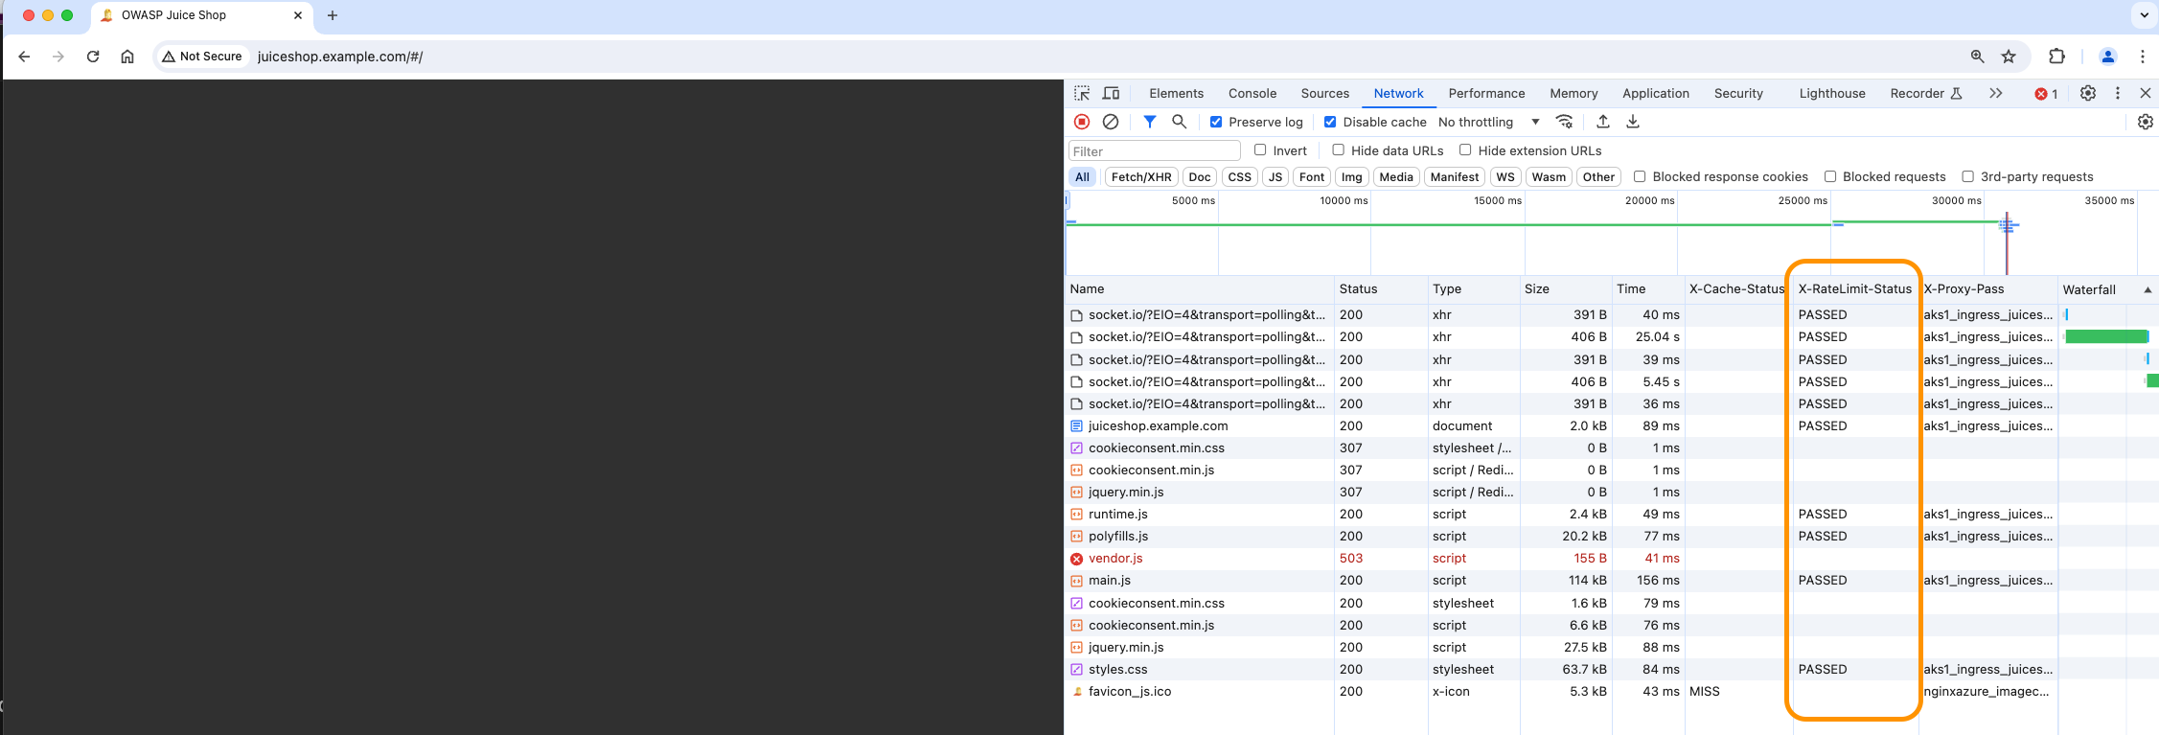Open the Lighthouse tab
This screenshot has height=735, width=2159.
[1832, 93]
